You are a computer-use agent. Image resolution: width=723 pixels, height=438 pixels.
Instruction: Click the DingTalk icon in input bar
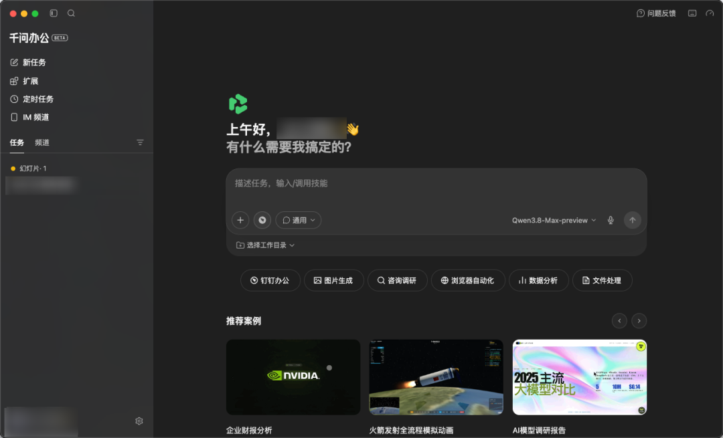point(262,220)
